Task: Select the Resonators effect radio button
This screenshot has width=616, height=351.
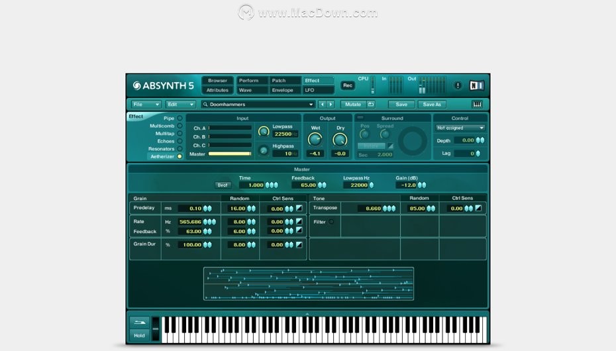Action: (180, 149)
